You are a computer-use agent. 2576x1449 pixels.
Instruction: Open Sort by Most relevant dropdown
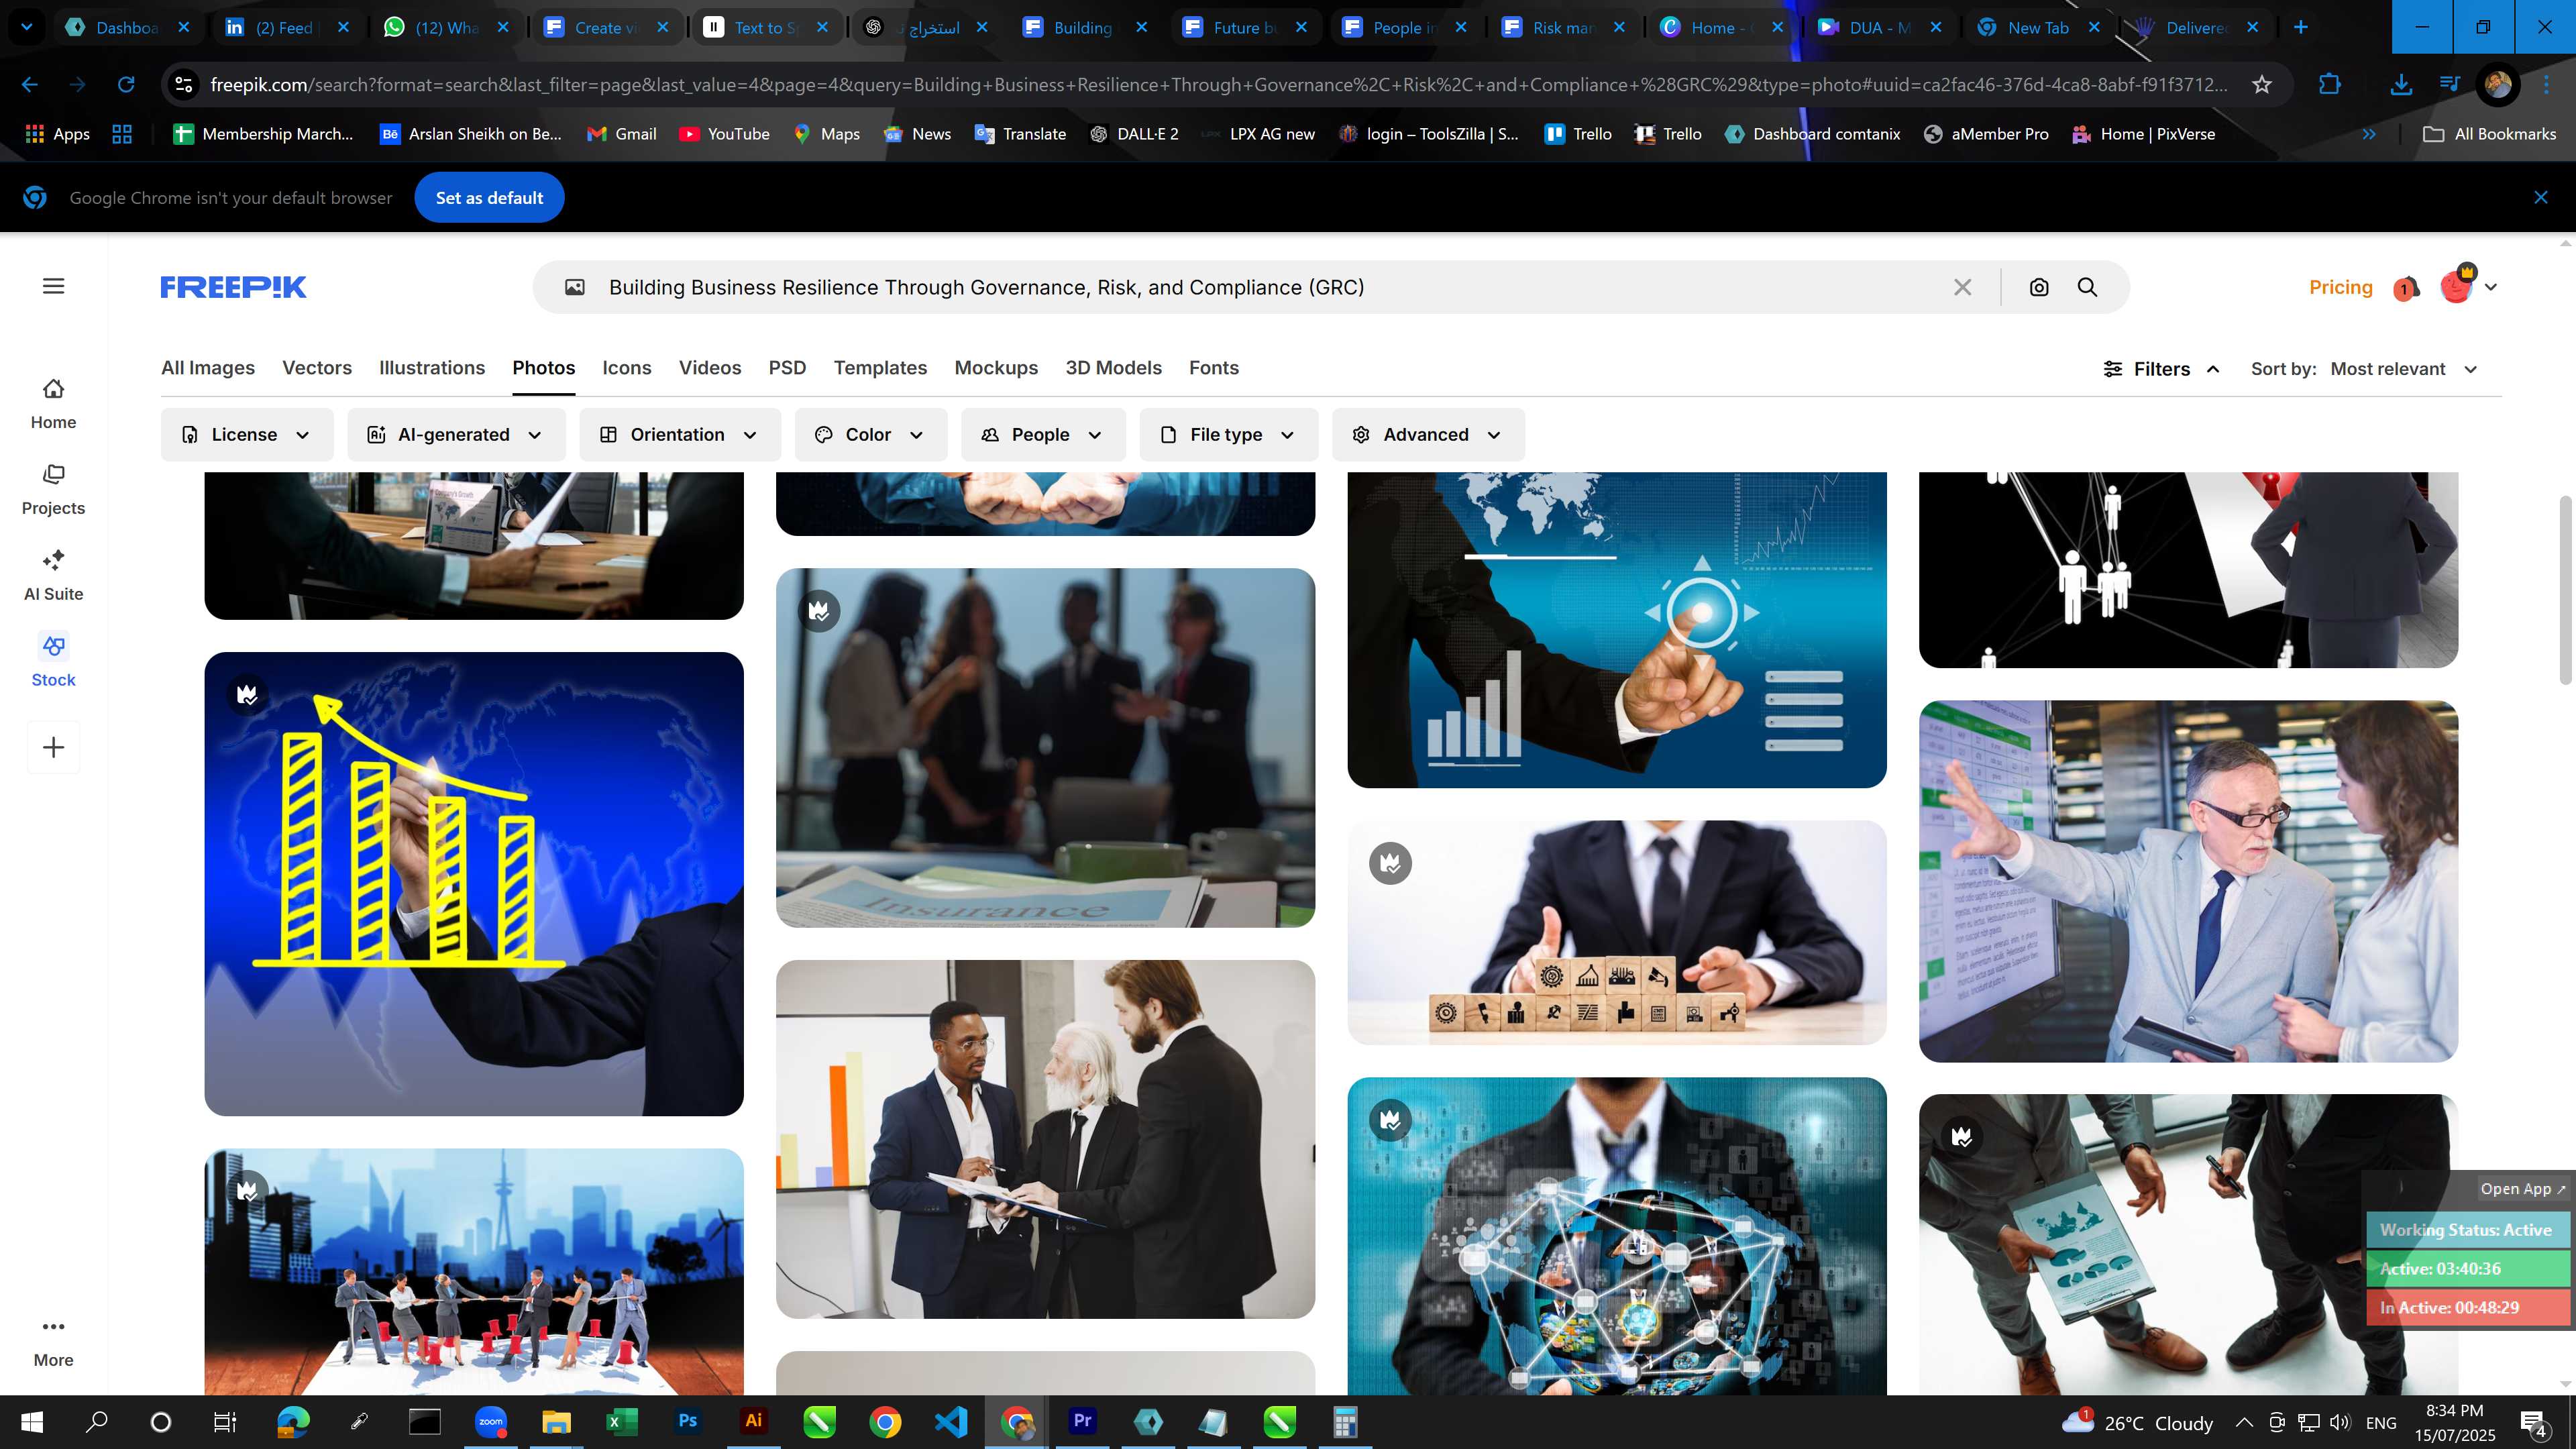click(2403, 369)
